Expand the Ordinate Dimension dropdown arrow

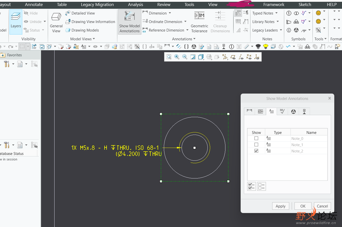click(x=185, y=22)
